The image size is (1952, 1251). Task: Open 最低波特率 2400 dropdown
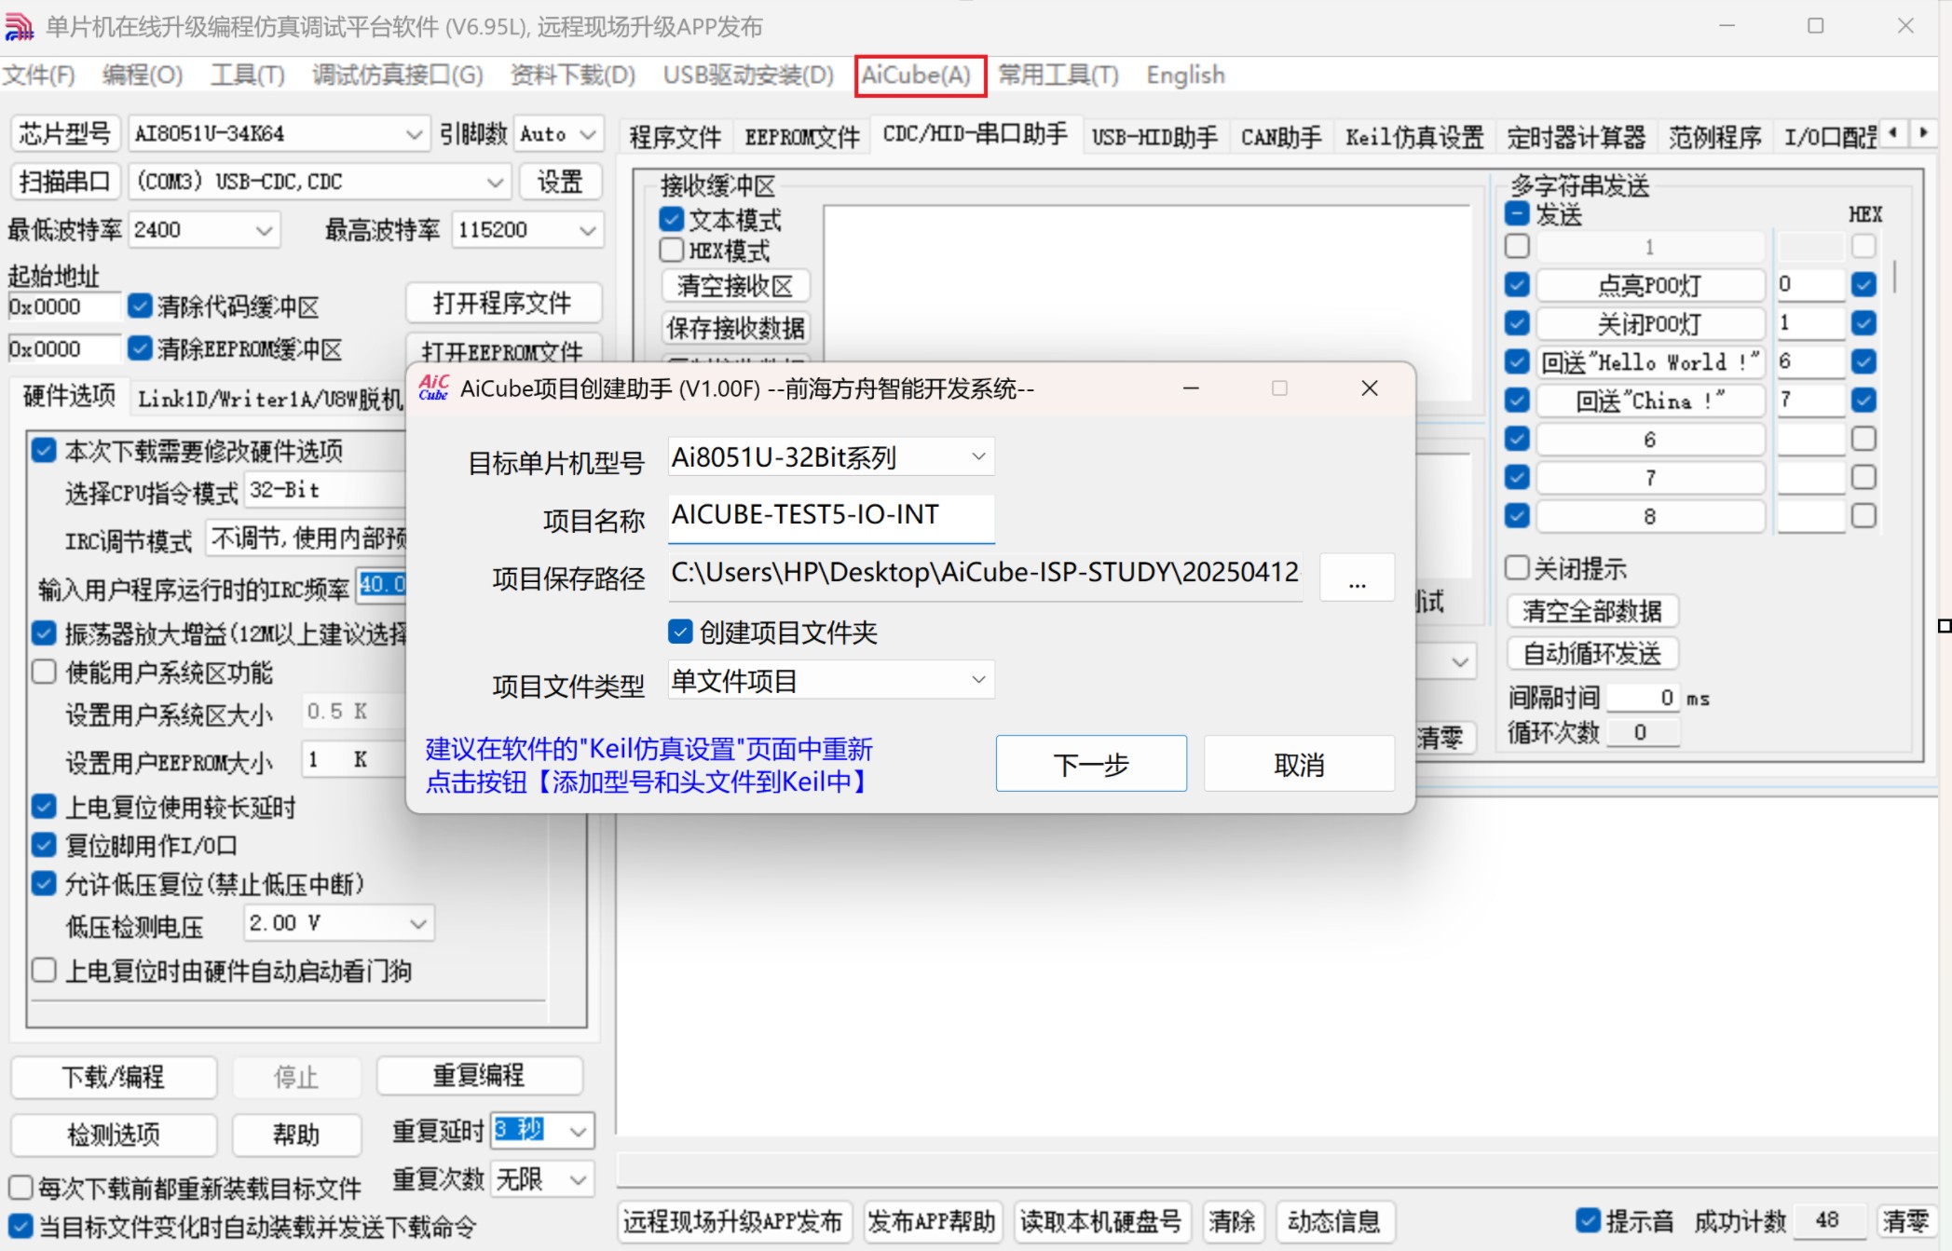tap(204, 230)
